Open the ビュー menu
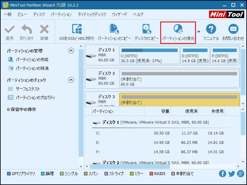Viewport: 247px width, 185px height. 22,15
